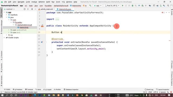Click the override gutter icon on line 13
The width and height of the screenshot is (173, 97).
42,42
